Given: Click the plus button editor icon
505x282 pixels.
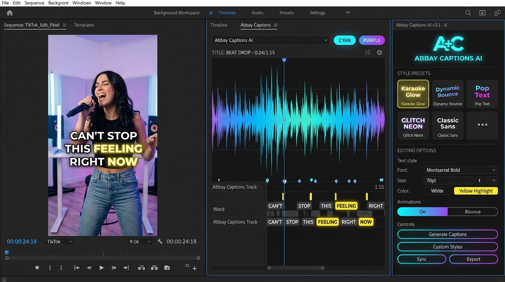Looking at the screenshot, I should click(195, 269).
